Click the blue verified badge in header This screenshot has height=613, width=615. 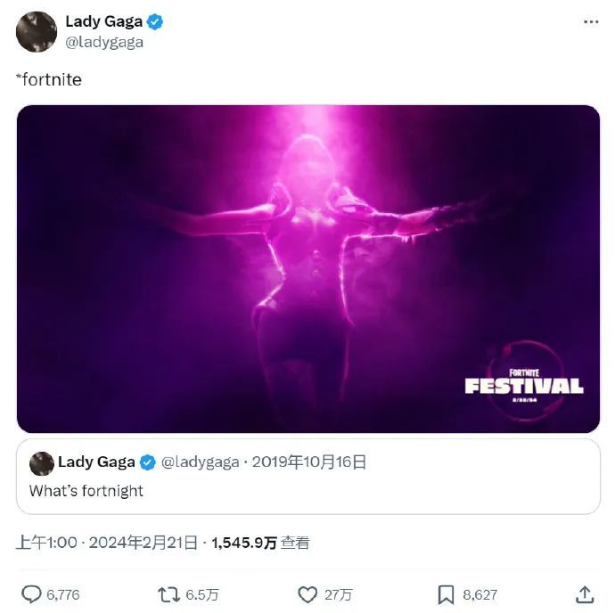pyautogui.click(x=155, y=22)
